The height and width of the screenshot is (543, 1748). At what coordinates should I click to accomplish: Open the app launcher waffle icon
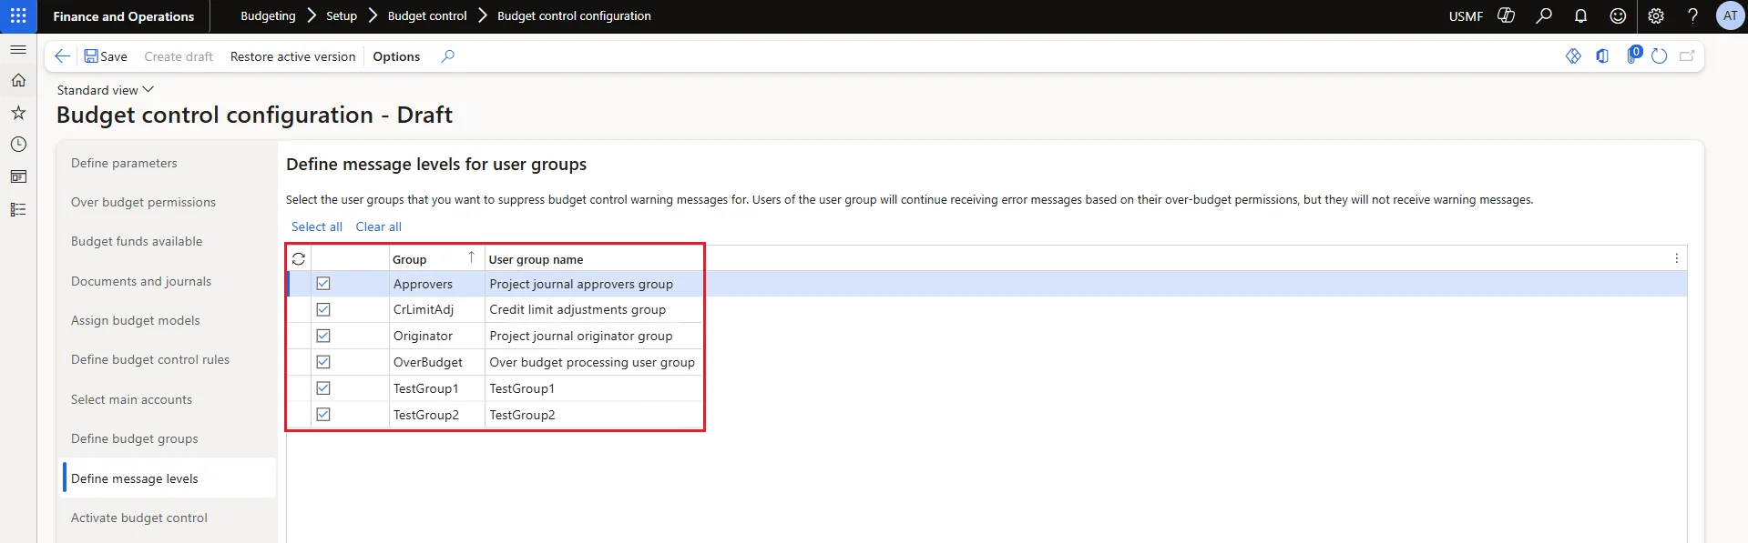(x=18, y=16)
